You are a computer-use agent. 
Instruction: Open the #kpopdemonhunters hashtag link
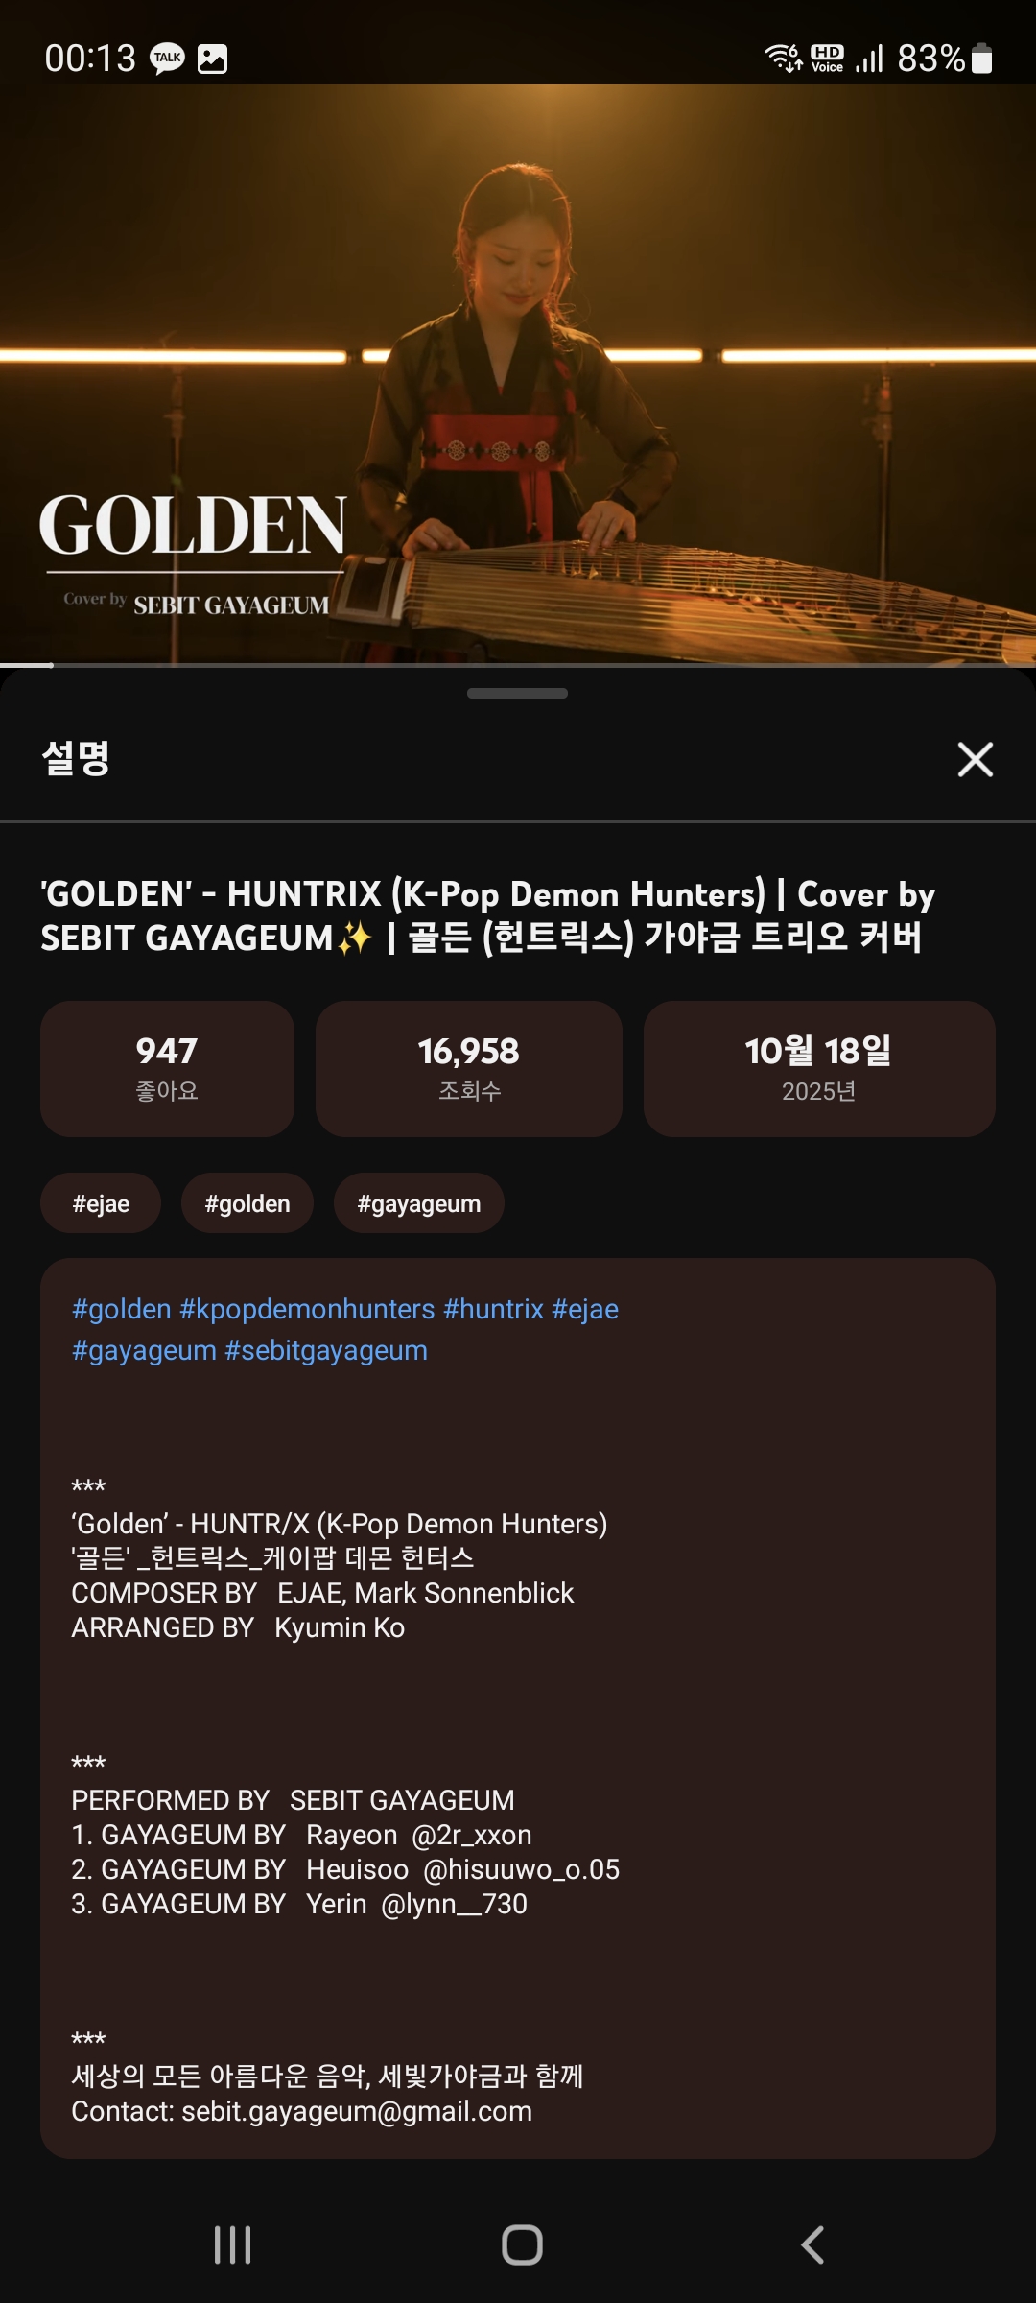[x=307, y=1309]
